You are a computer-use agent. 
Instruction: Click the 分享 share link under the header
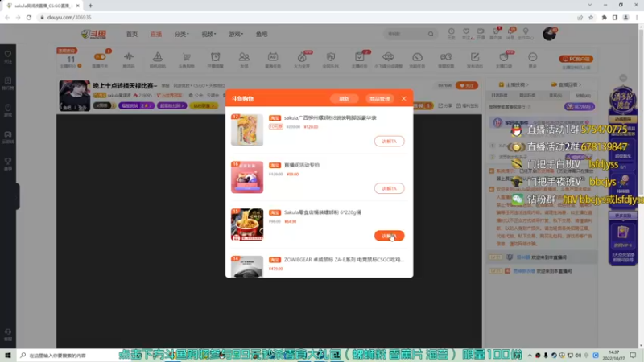coord(445,105)
